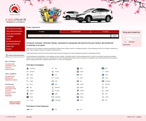The height and width of the screenshot is (121, 146).
Task: Click the Jeep wordmark logo
Action: click(x=53, y=81)
